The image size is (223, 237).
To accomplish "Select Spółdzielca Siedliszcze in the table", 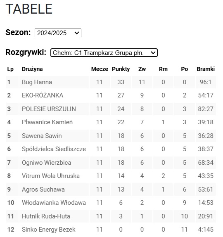I will pos(54,149).
